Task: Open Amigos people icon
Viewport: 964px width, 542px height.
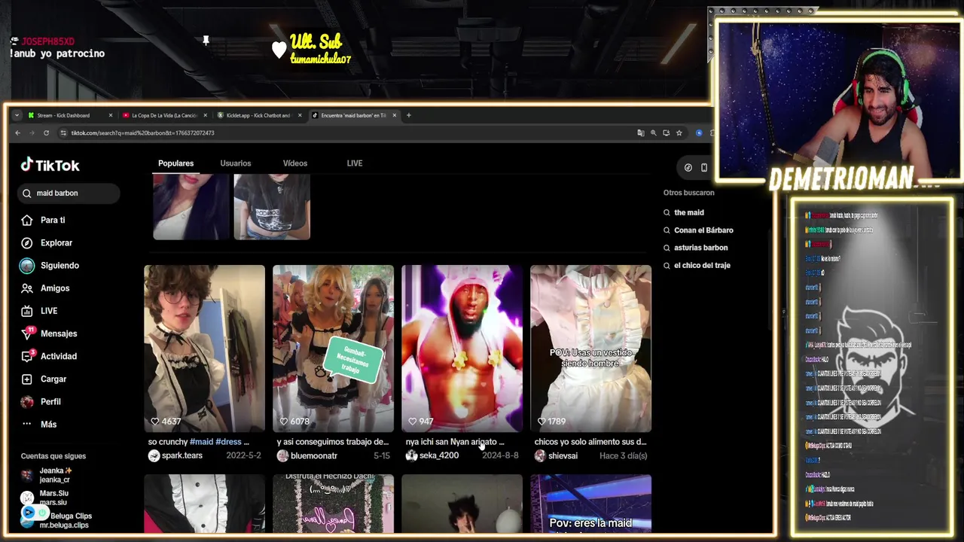Action: 27,288
